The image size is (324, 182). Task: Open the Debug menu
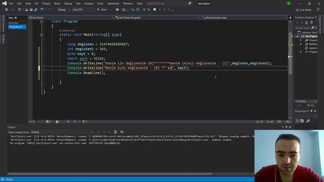68,4
